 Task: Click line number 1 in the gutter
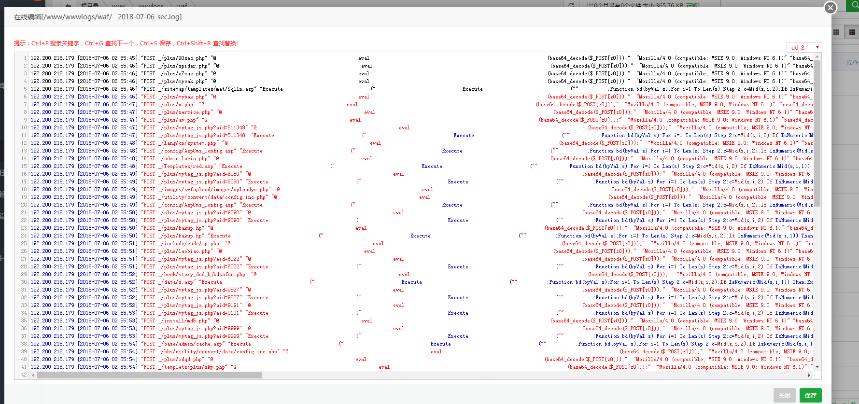[x=25, y=58]
